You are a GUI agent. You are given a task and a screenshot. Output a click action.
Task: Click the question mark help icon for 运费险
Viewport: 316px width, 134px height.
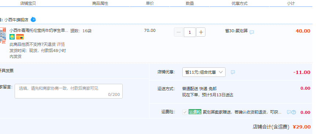pos(294,112)
